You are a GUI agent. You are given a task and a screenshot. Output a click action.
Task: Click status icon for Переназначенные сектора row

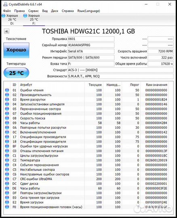[7, 109]
